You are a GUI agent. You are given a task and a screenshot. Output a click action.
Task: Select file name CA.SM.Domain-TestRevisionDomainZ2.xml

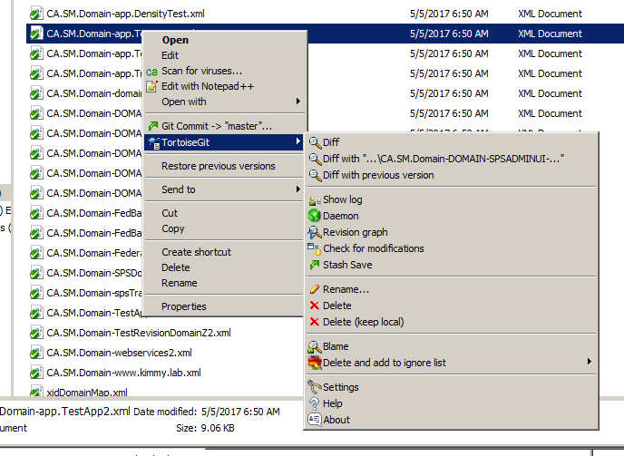(139, 333)
